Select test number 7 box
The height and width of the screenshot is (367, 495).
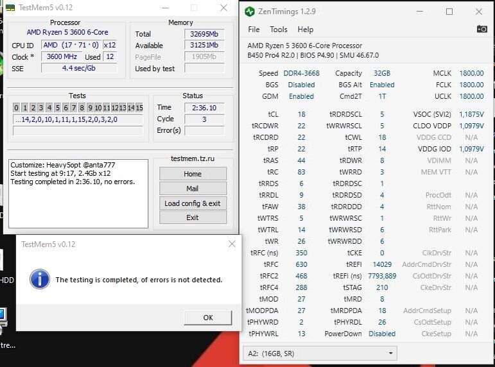74,108
